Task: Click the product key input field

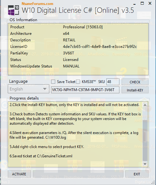Action: click(x=85, y=90)
